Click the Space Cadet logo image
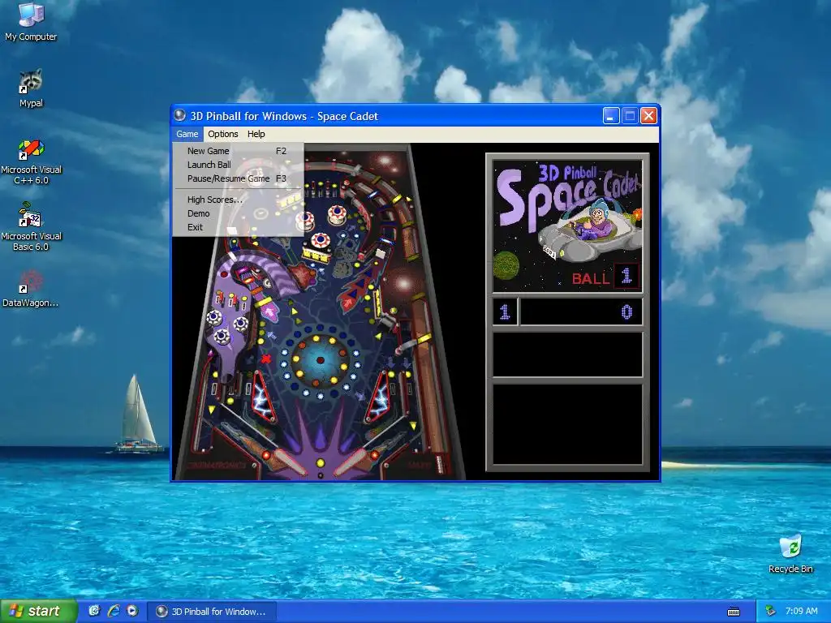Viewport: 831px width, 623px height. click(567, 226)
